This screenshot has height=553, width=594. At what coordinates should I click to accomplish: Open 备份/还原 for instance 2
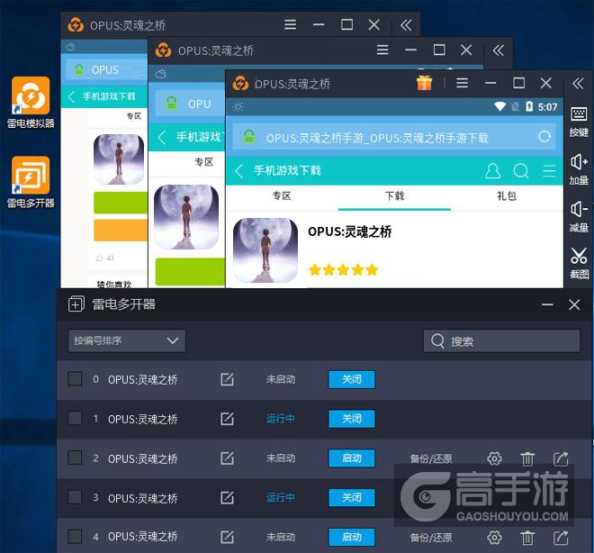[x=431, y=458]
